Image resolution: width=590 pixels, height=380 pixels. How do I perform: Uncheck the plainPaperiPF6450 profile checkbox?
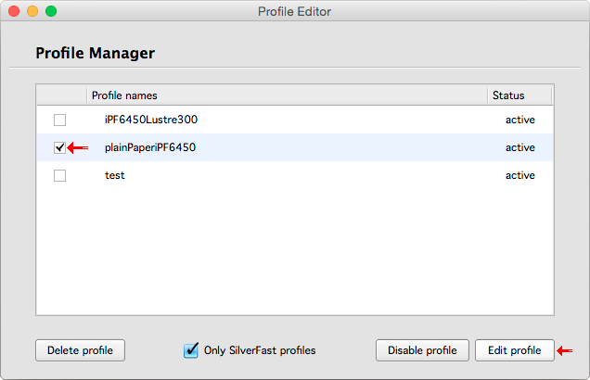60,147
